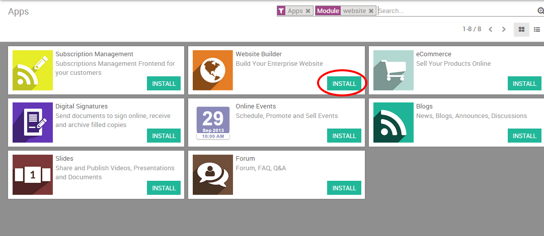Viewport: 544px width, 236px height.
Task: Switch to list view
Action: (537, 30)
